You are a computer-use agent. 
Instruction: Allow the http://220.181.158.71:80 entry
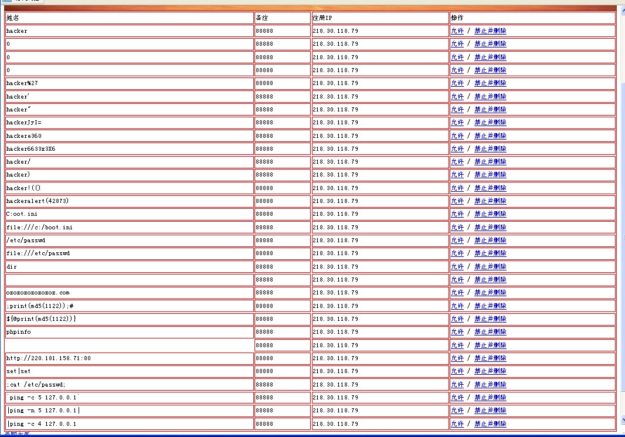click(457, 358)
